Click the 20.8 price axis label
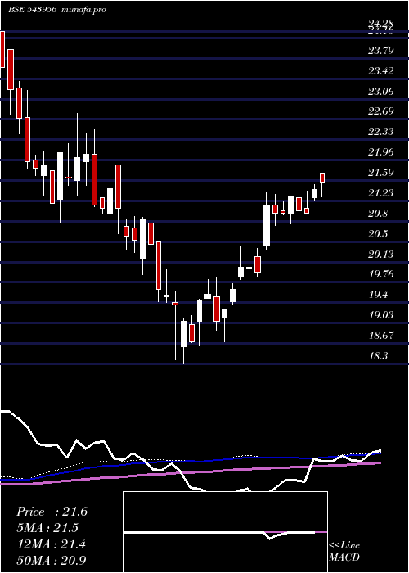The width and height of the screenshot is (409, 573). click(x=378, y=213)
